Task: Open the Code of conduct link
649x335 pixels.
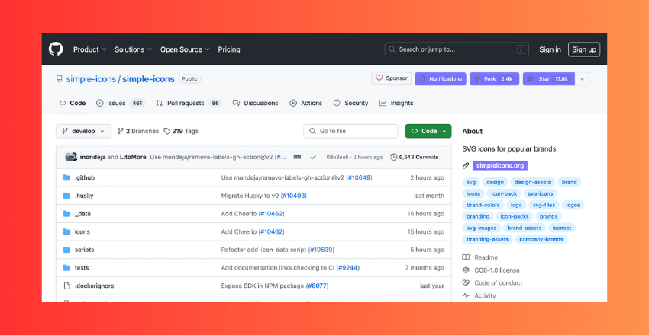Action: point(499,283)
